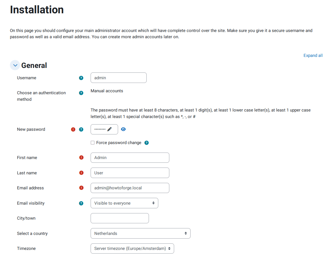331x255 pixels.
Task: Click the required icon beside New password
Action: (x=73, y=129)
